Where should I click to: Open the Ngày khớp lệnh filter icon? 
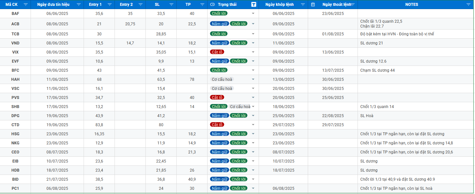[303, 5]
